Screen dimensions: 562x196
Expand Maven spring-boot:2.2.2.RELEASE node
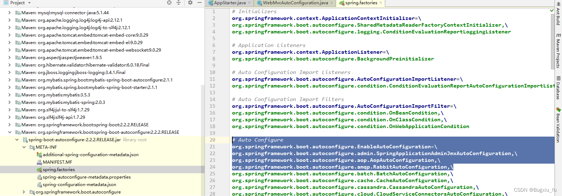point(10,125)
